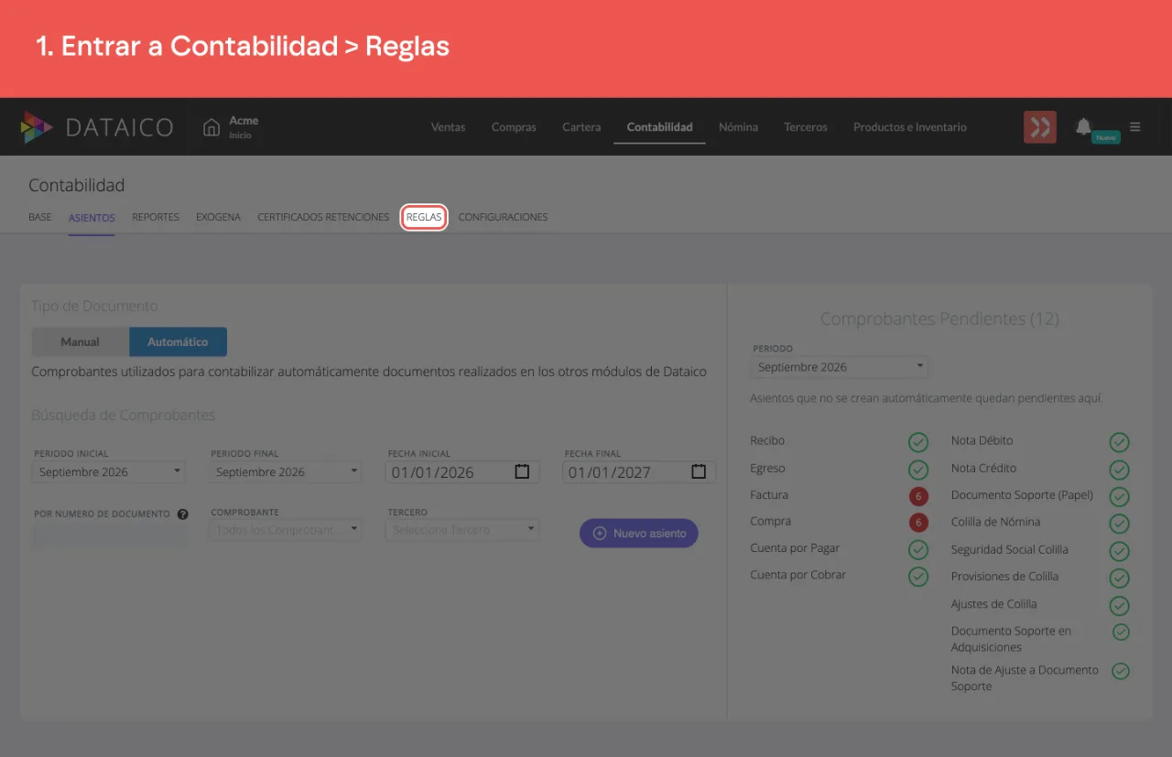Open the Periodo Inicial dropdown
1172x757 pixels.
(110, 472)
